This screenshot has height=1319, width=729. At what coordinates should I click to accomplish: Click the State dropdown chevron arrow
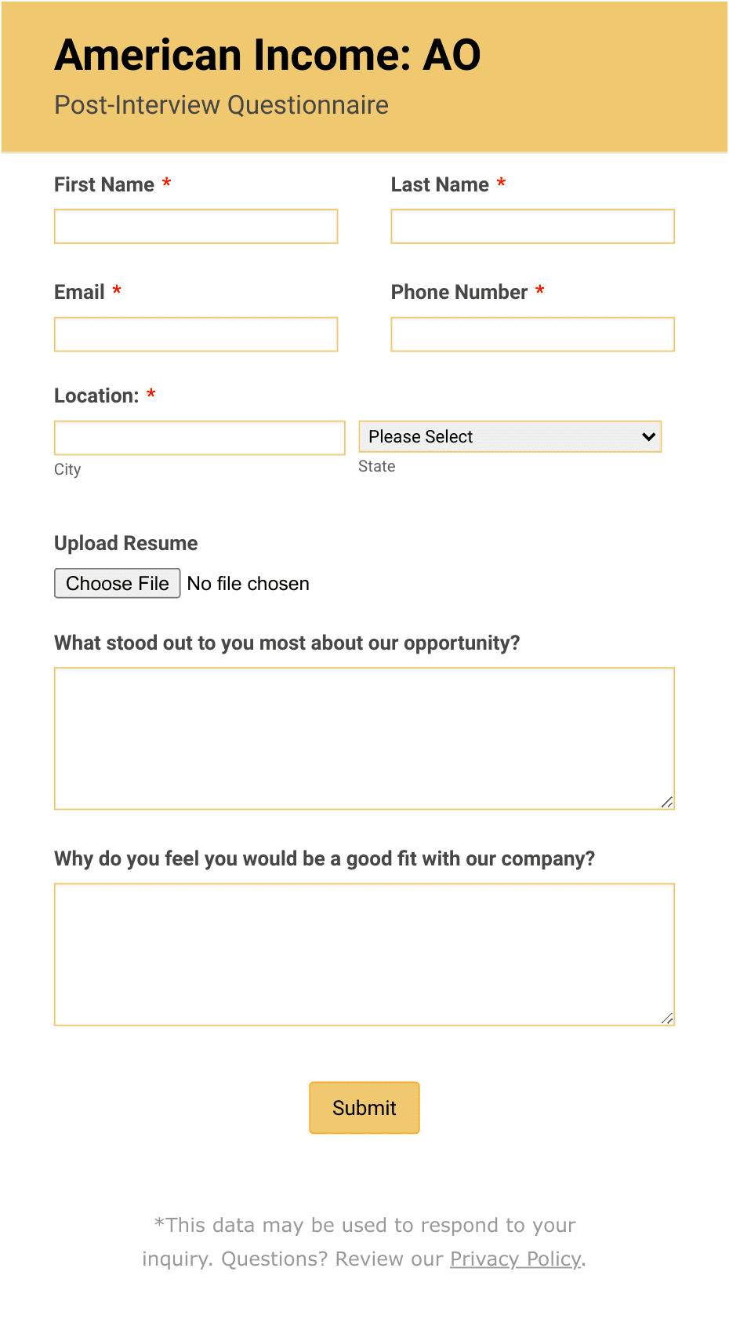point(648,437)
